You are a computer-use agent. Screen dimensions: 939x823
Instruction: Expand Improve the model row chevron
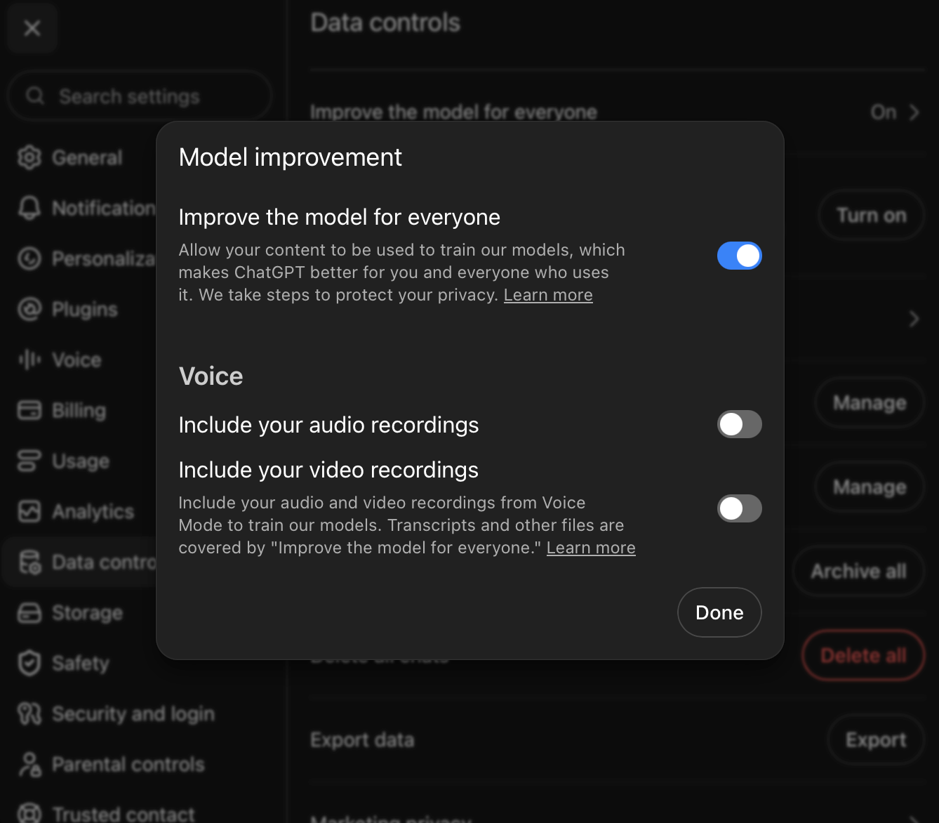(x=914, y=112)
